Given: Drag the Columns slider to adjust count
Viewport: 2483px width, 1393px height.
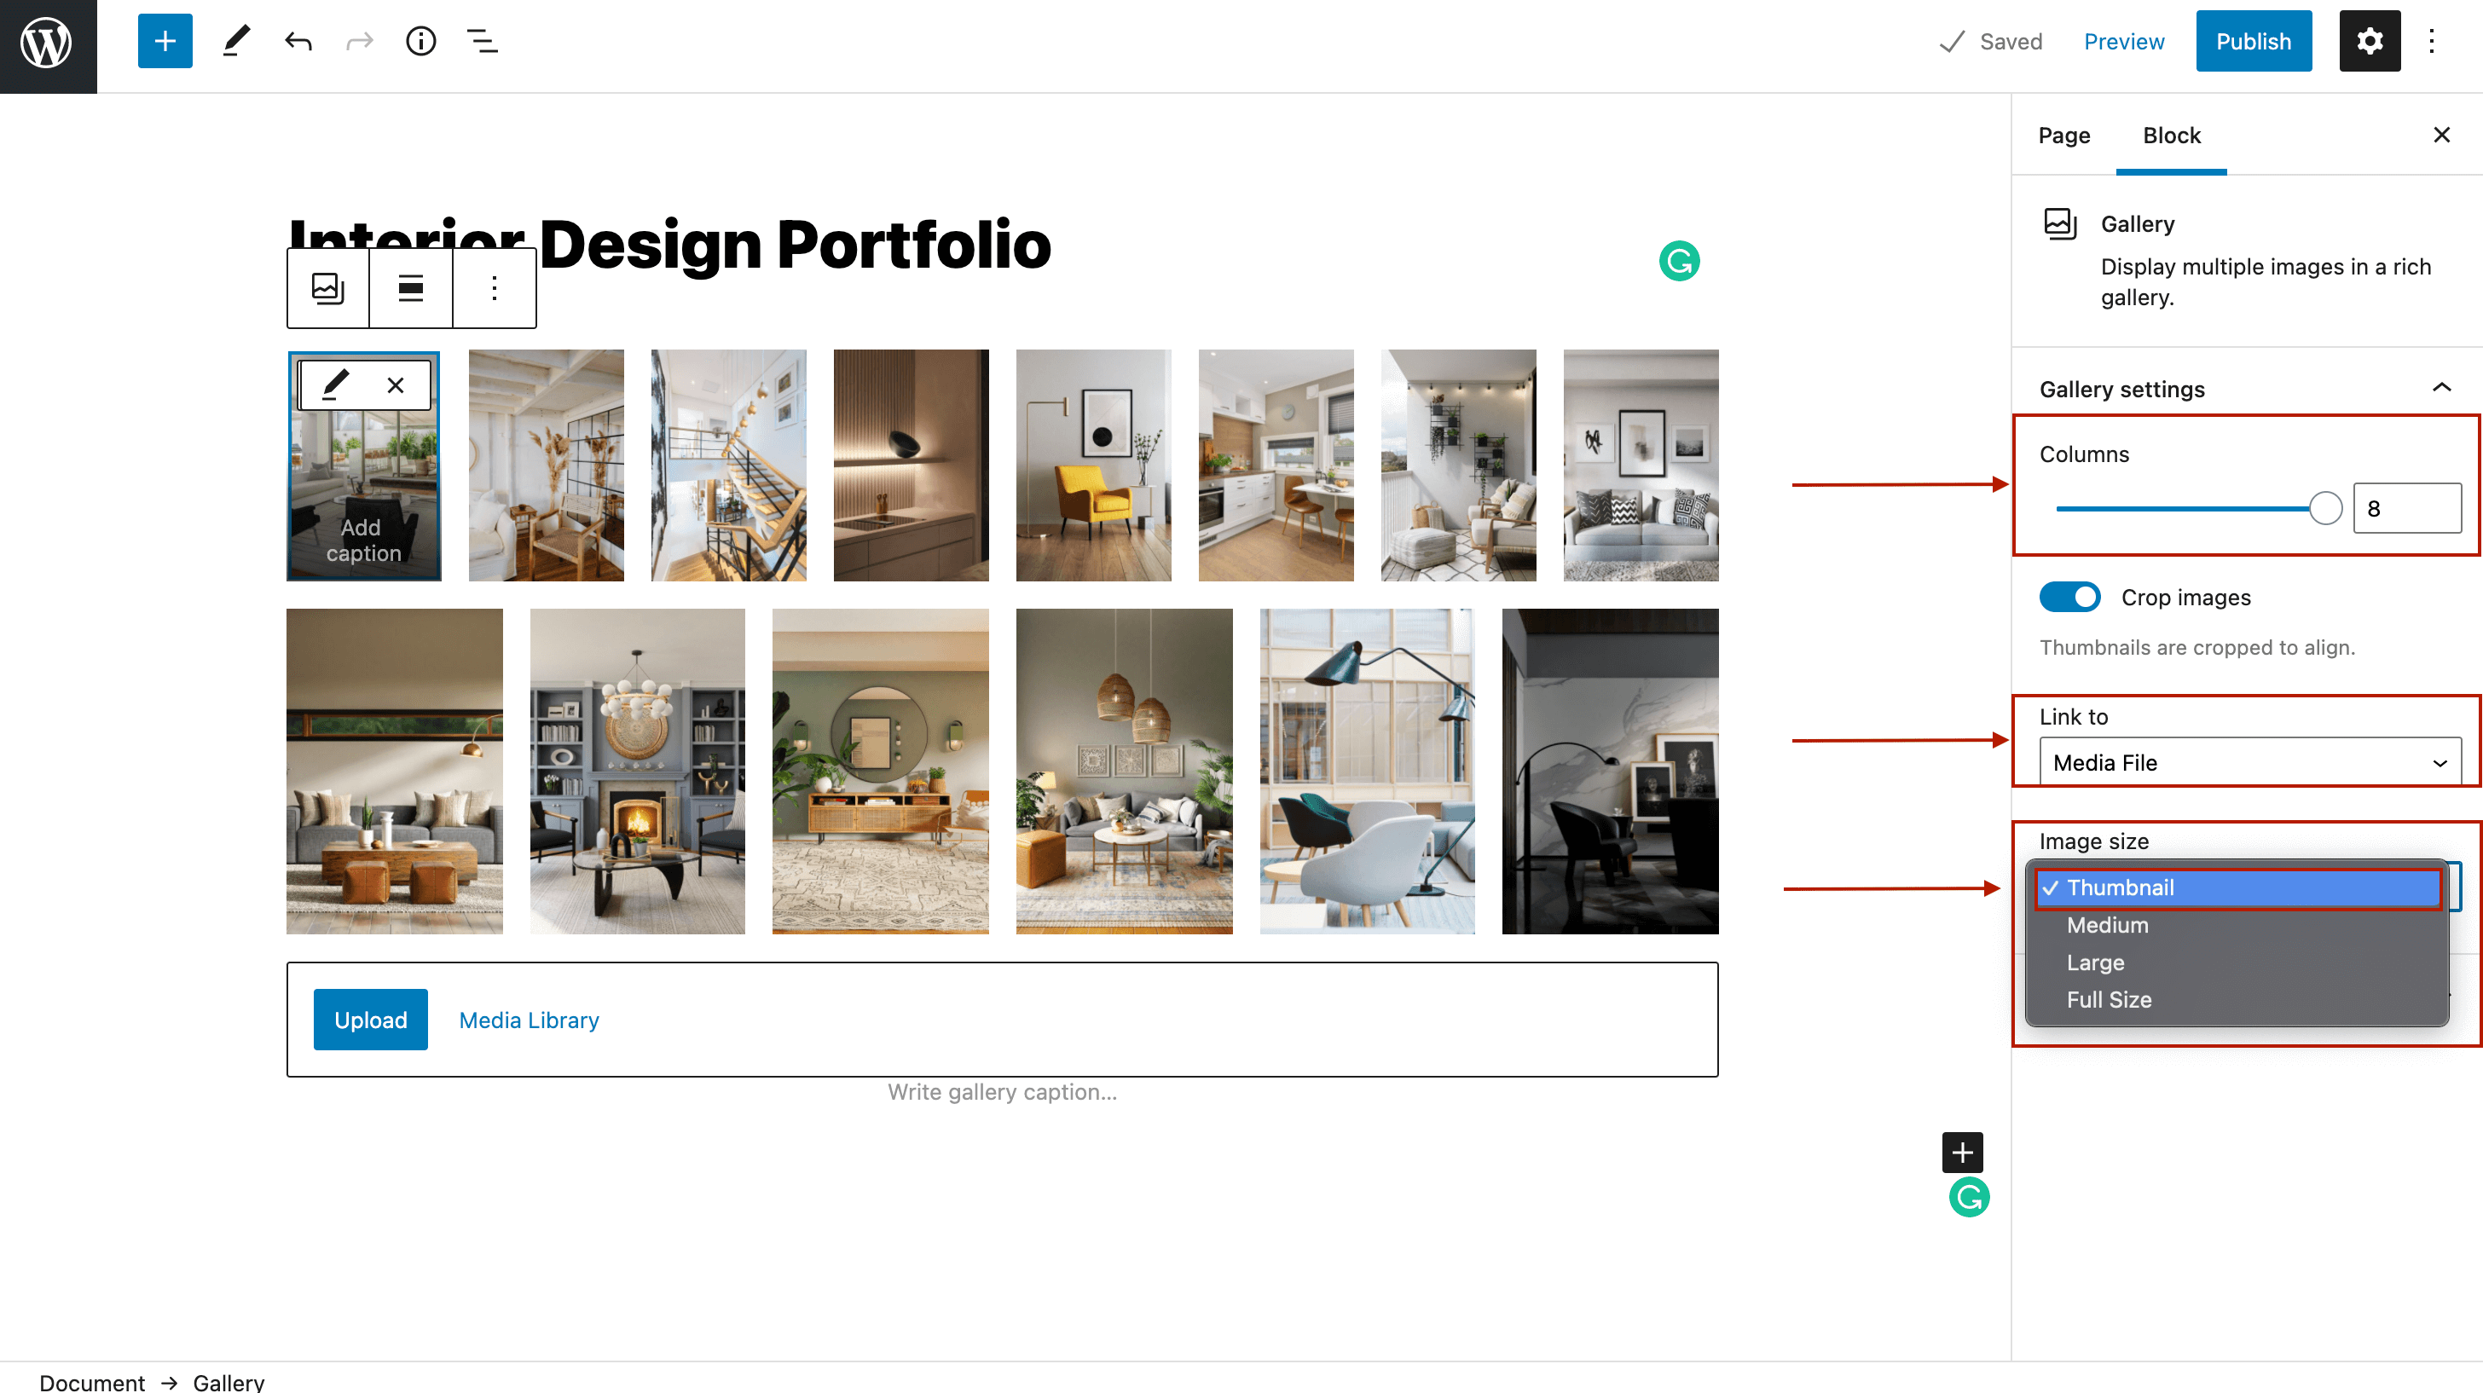Looking at the screenshot, I should tap(2323, 506).
